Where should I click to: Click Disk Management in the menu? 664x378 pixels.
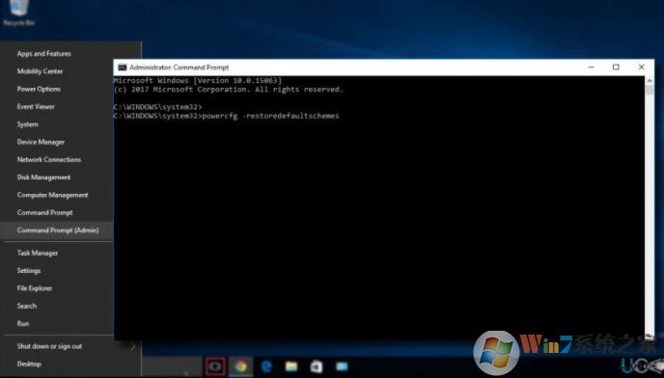[x=43, y=177]
